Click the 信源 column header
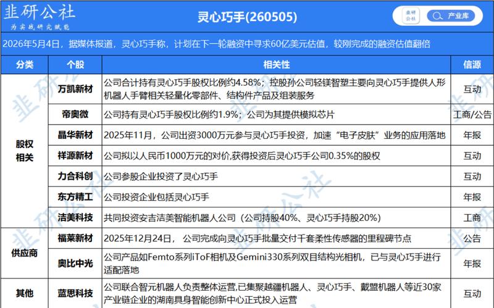The image size is (494, 308). (472, 65)
